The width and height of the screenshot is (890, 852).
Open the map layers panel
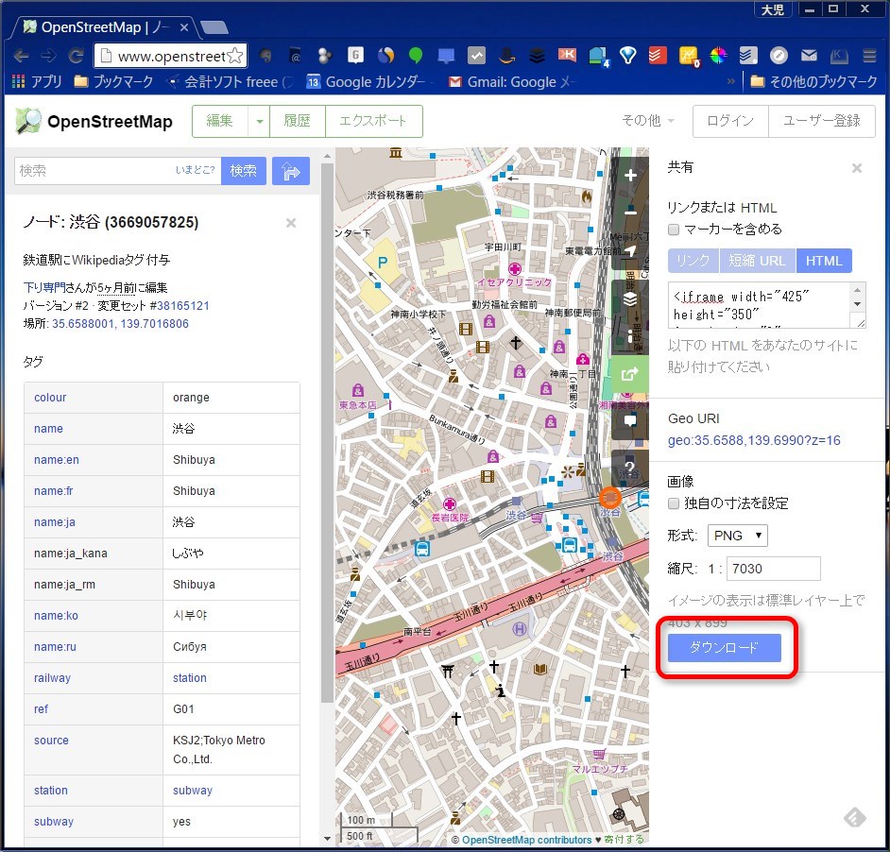click(630, 298)
